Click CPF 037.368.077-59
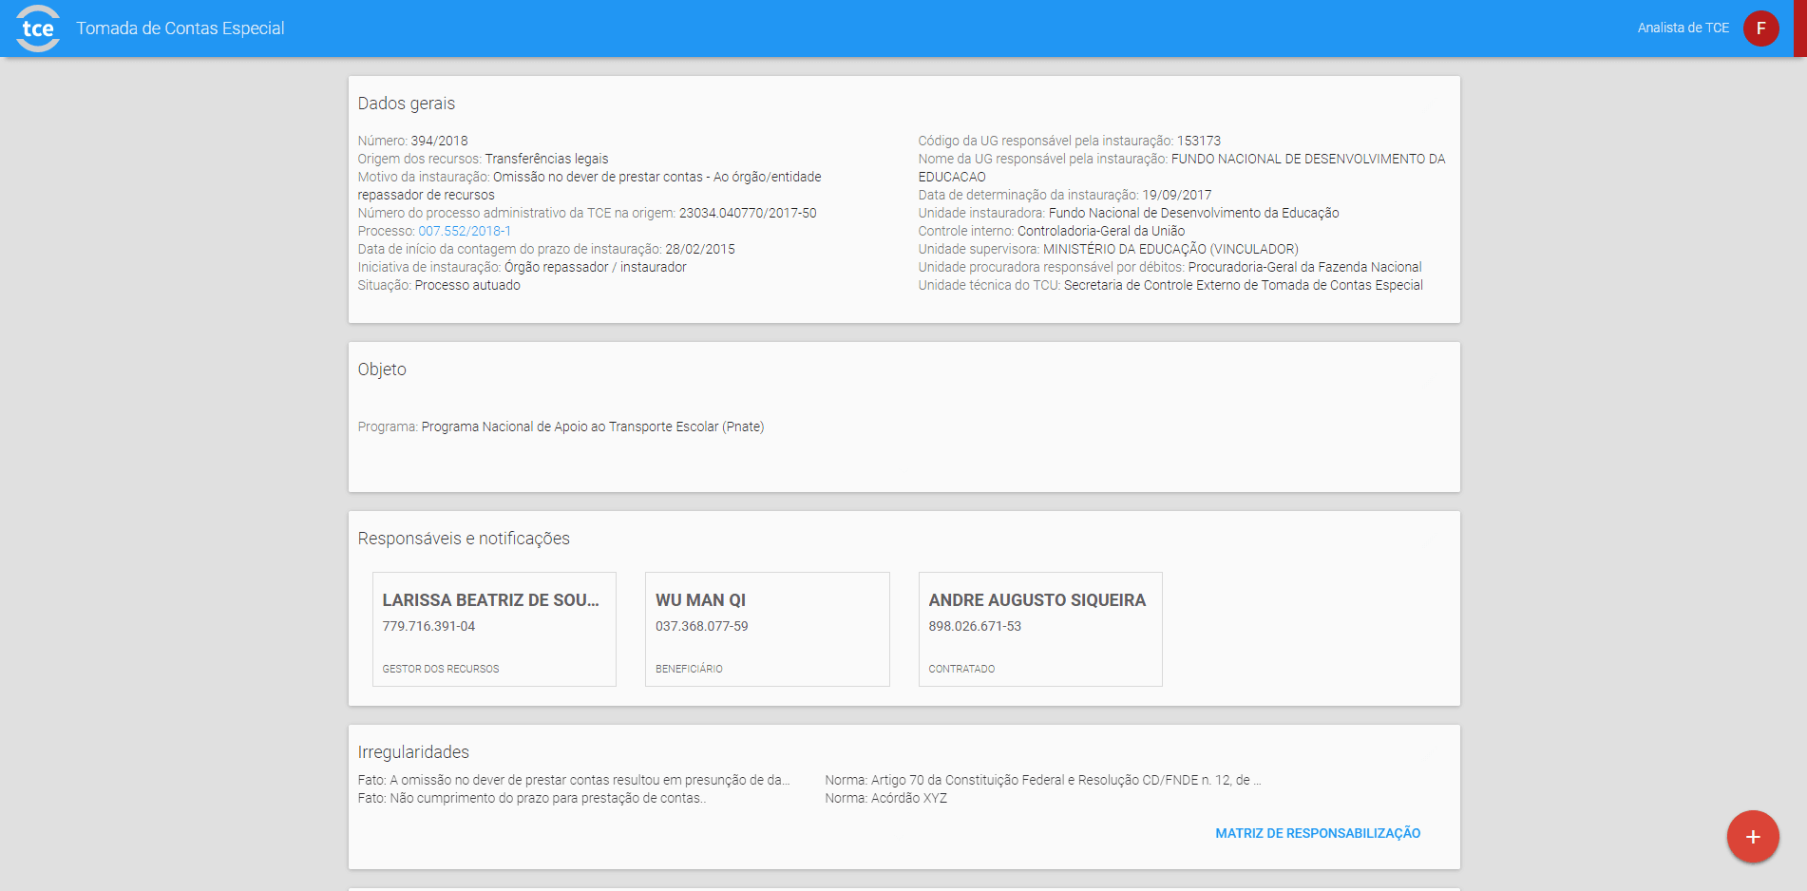Viewport: 1807px width, 891px height. (x=701, y=626)
